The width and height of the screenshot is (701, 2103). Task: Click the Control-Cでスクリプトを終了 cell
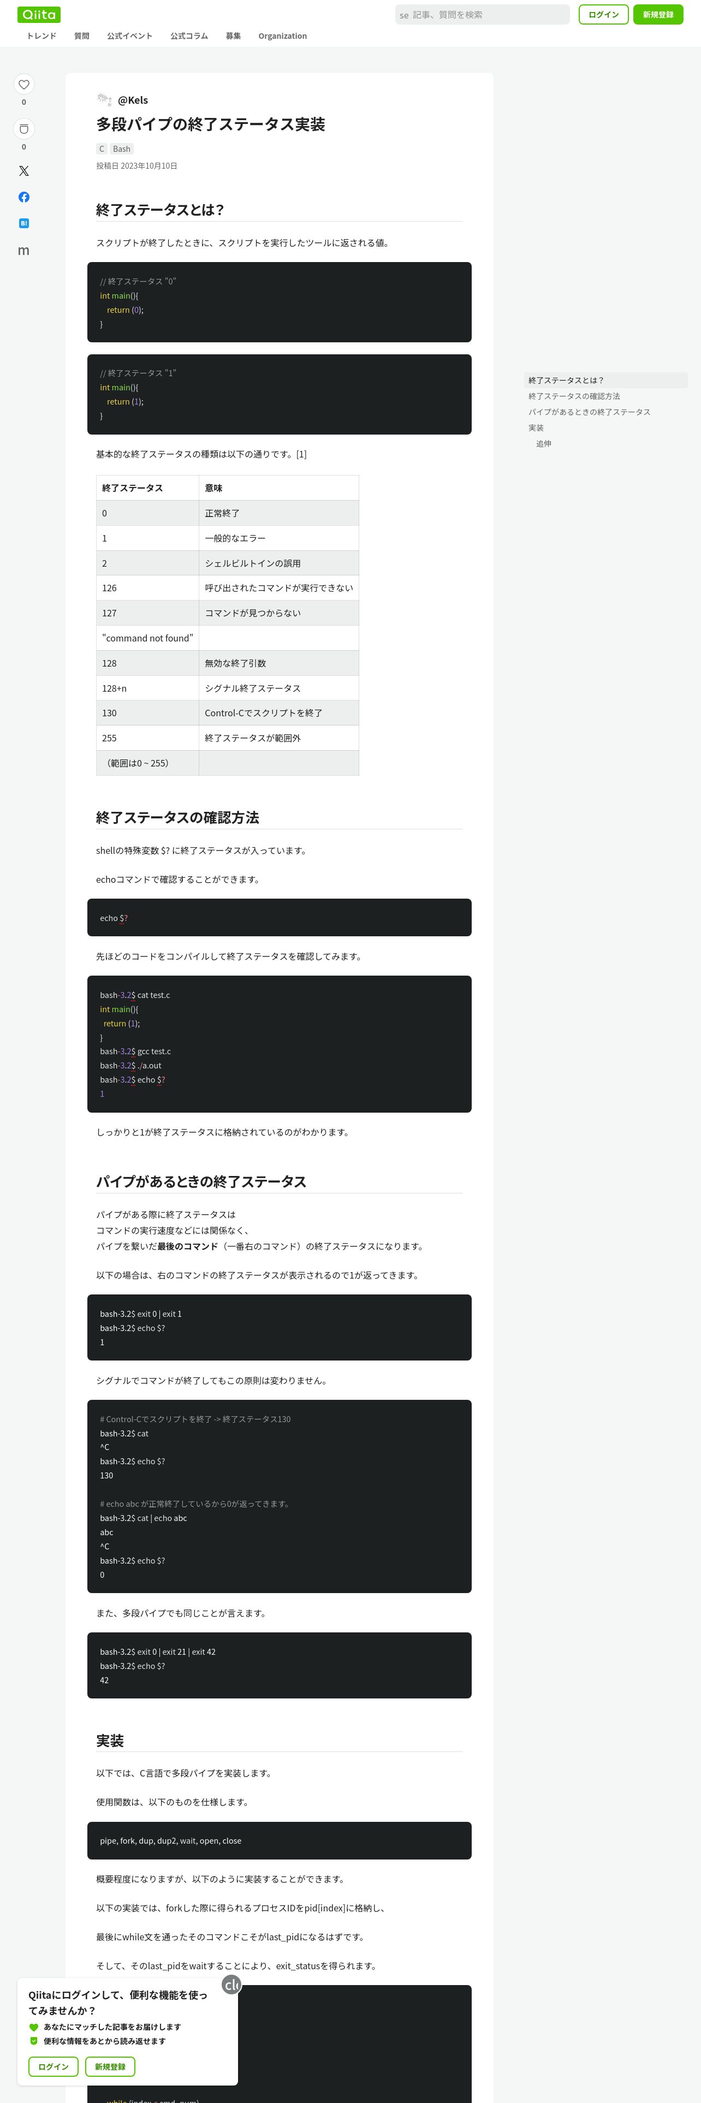point(279,712)
